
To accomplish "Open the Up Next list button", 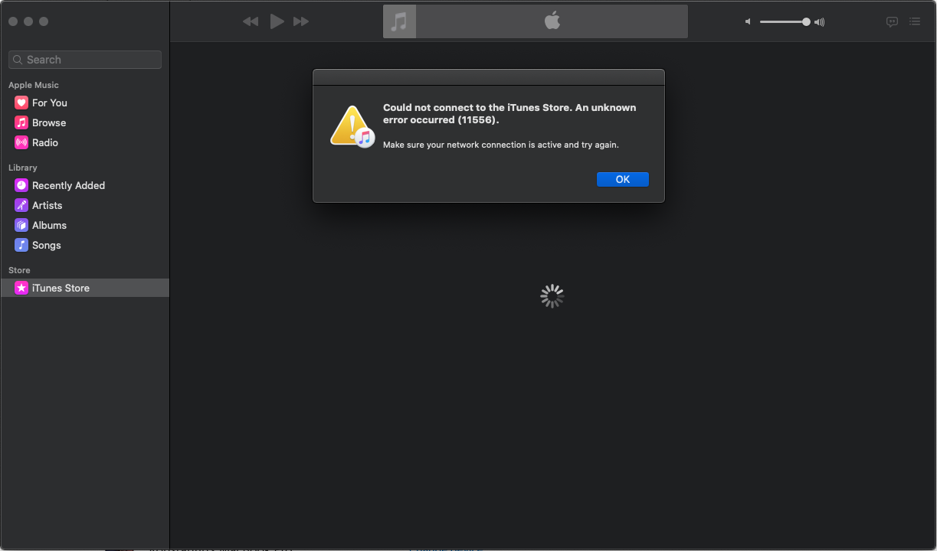I will pyautogui.click(x=915, y=22).
